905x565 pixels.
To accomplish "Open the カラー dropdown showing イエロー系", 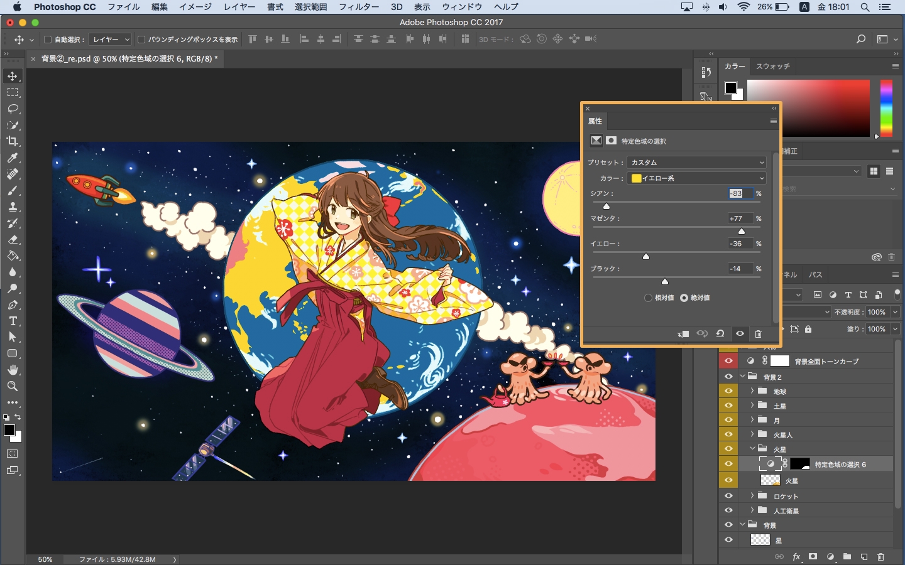I will tap(696, 178).
